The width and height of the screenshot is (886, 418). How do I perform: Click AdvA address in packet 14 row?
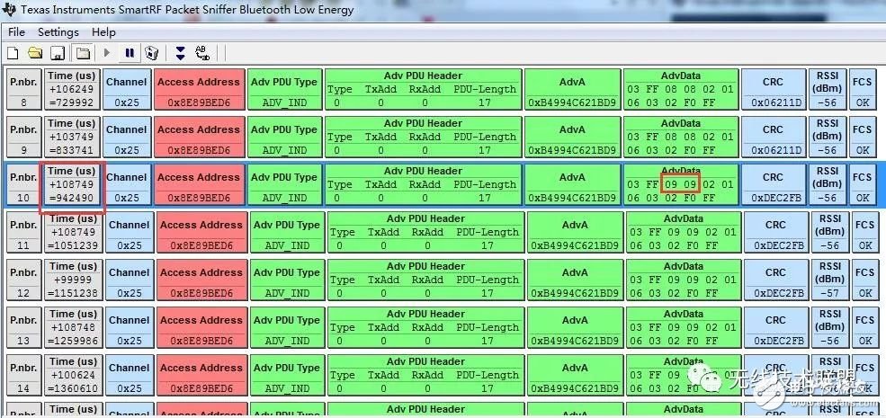(x=575, y=375)
